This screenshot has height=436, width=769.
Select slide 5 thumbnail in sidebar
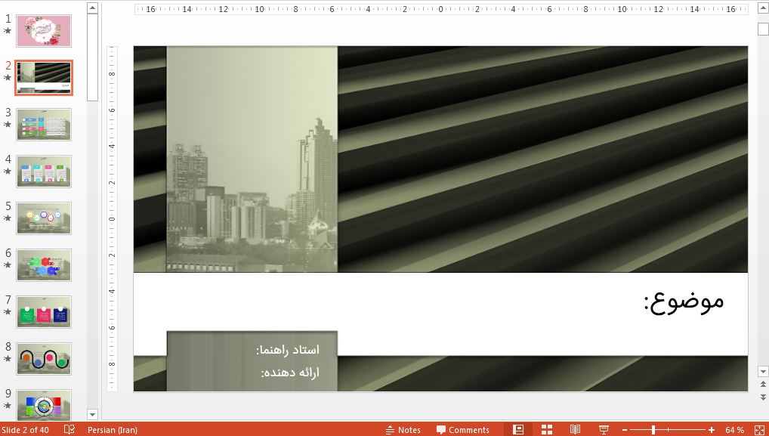coord(43,218)
